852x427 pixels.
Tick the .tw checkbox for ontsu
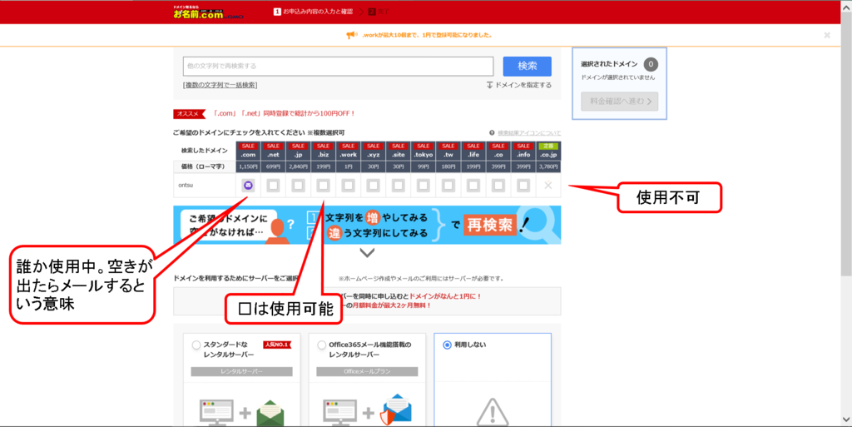448,186
